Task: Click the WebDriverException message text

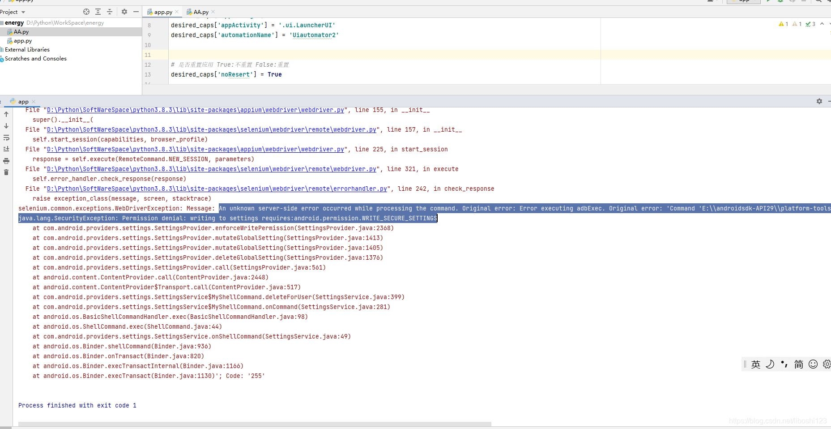Action: point(525,209)
